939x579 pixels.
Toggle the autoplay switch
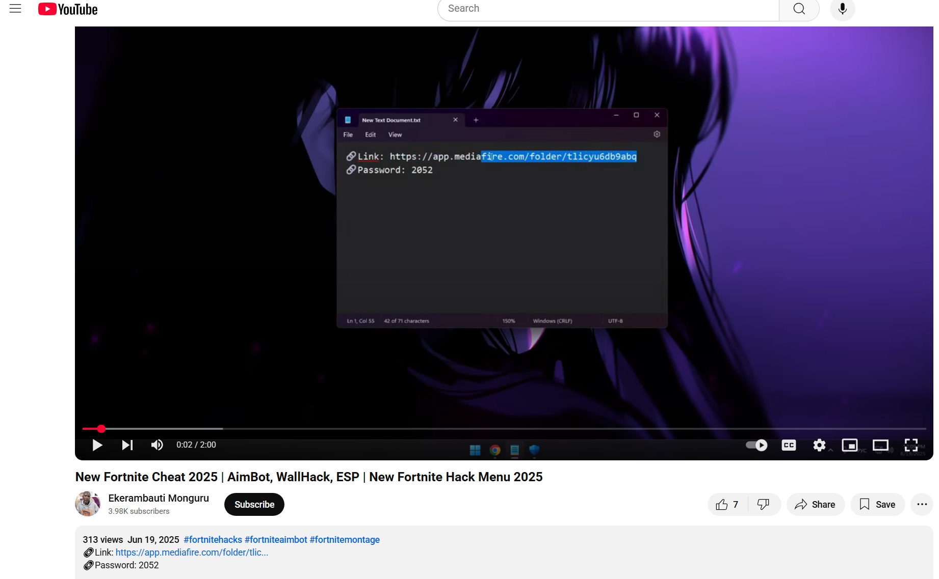click(x=757, y=445)
